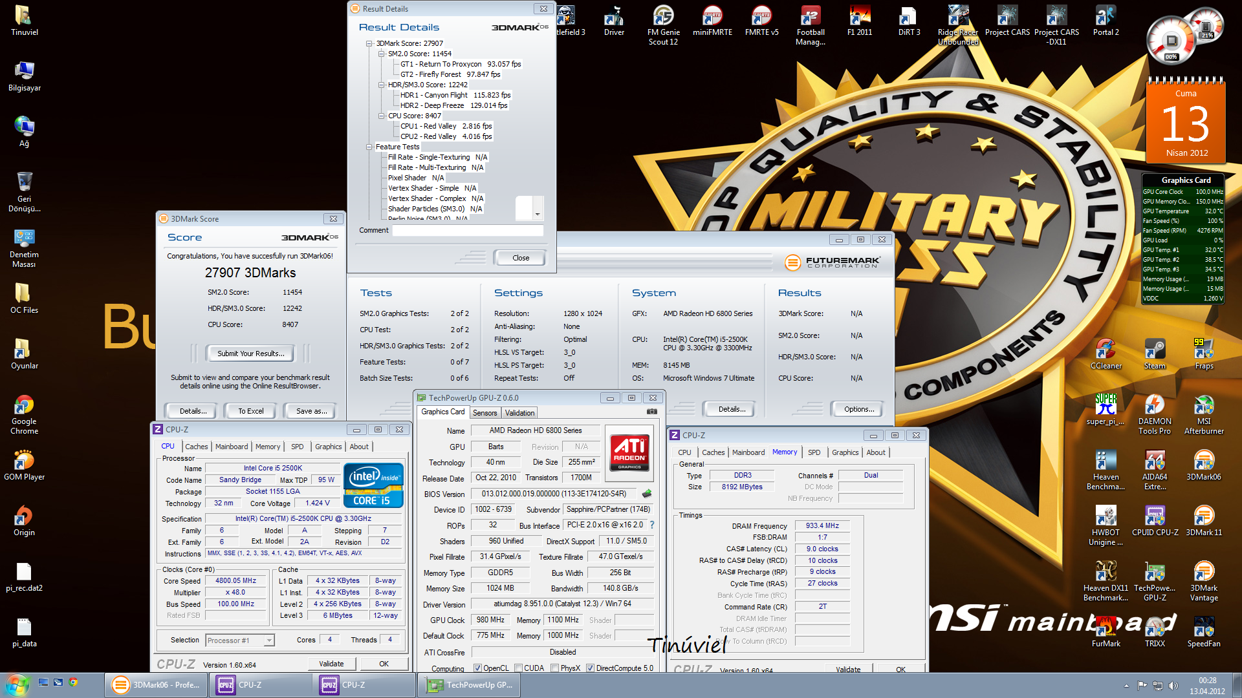1242x698 pixels.
Task: Collapse the Feature Tests tree node
Action: [369, 147]
